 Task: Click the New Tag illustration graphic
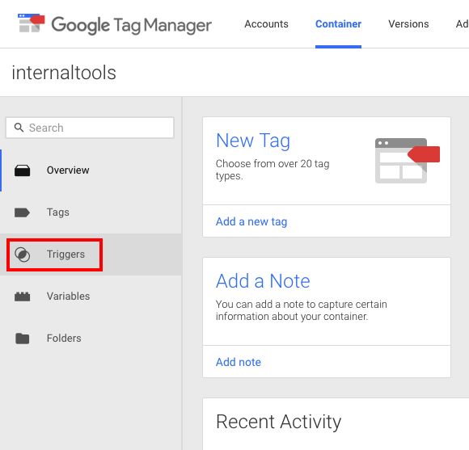click(407, 161)
